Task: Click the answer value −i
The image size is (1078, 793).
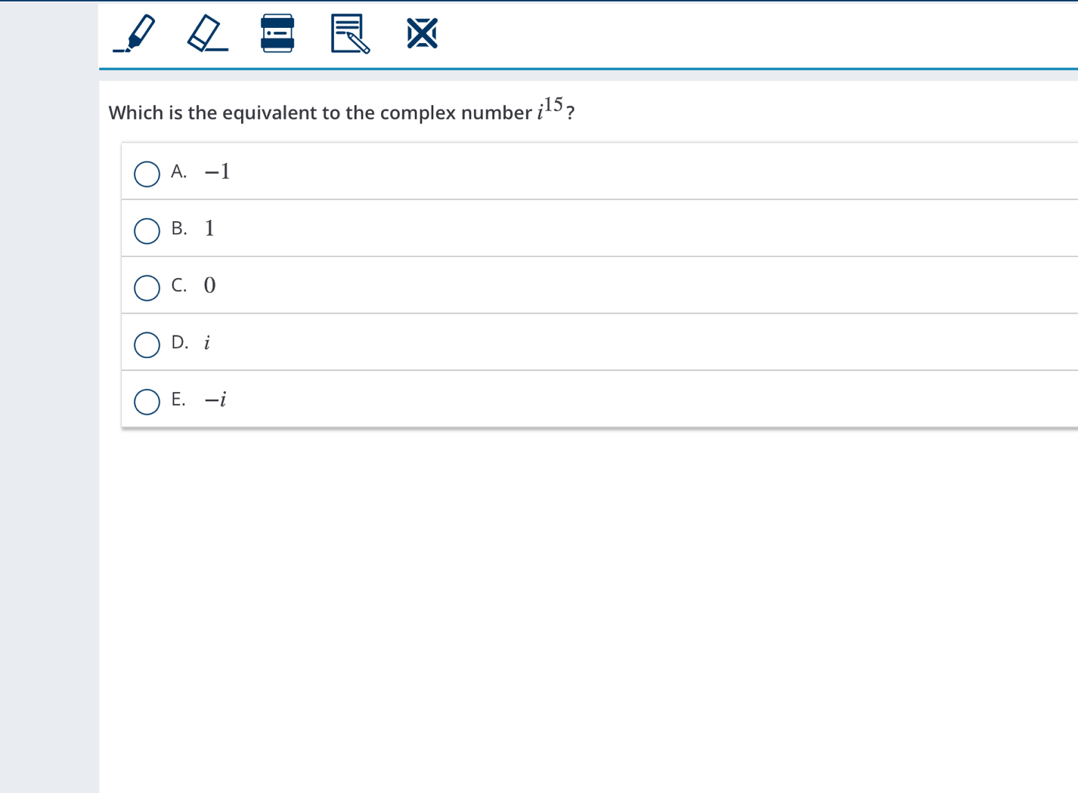Action: tap(215, 400)
